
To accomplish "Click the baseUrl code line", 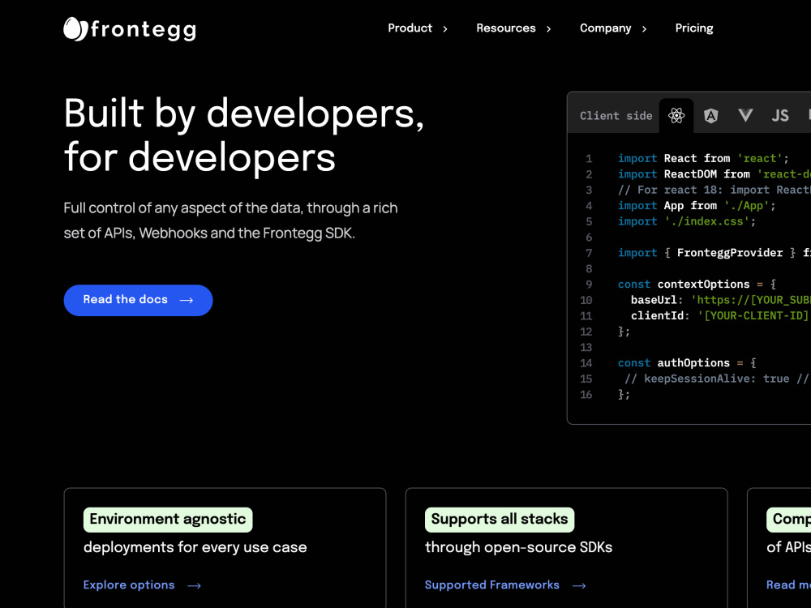I will coord(720,300).
